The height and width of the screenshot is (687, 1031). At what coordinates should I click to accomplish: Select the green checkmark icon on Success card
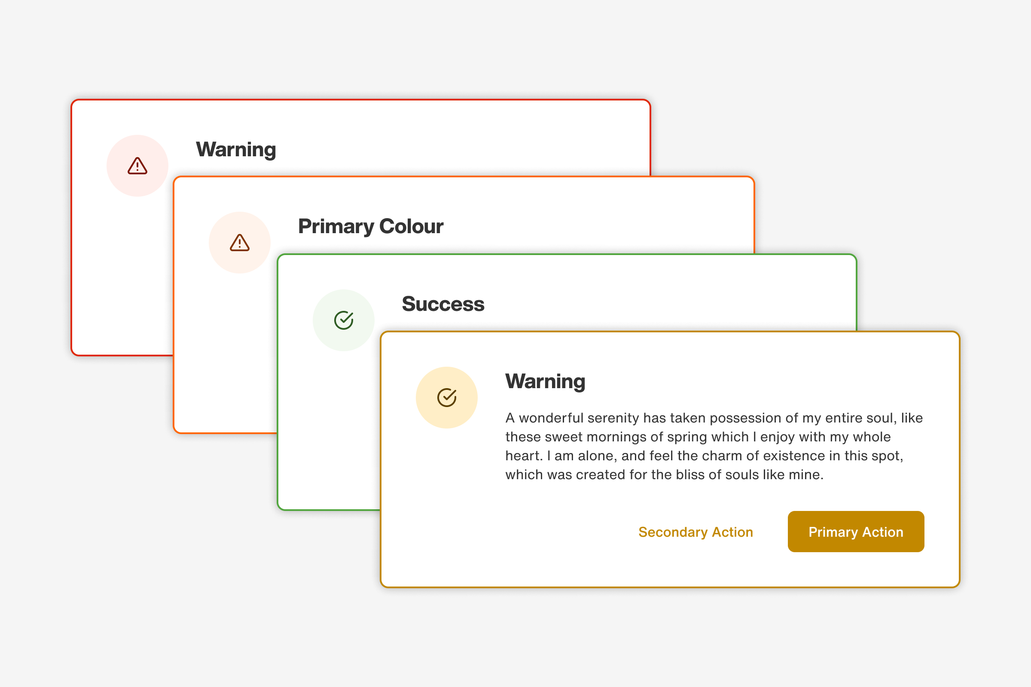(344, 320)
